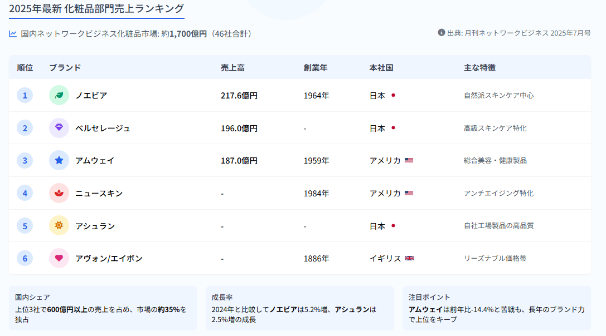
Task: Click the sales value 187.0億円
Action: coord(239,160)
